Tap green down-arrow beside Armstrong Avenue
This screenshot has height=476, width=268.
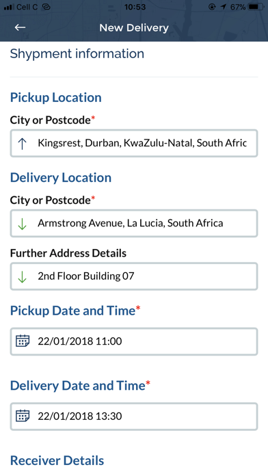(22, 224)
